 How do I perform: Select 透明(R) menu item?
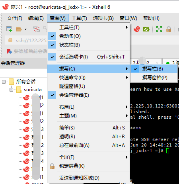(x=88, y=137)
